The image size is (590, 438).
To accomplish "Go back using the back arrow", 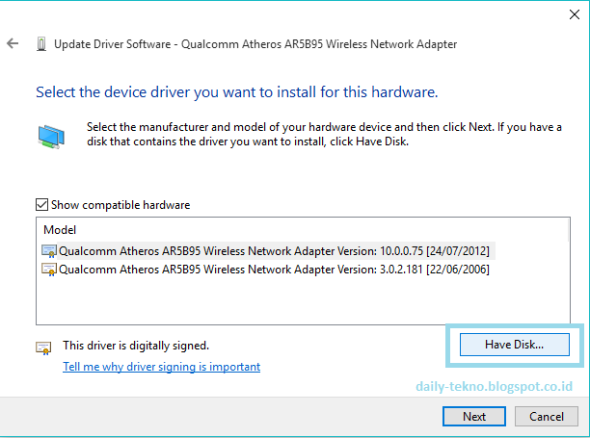I will coord(13,43).
